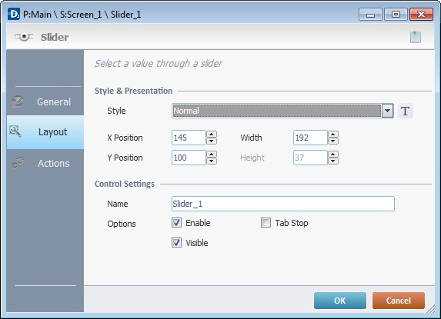Click the slider control icon in header
Viewport: 441px width, 319px height.
click(x=24, y=37)
